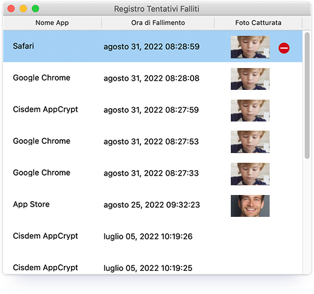Select Google Chrome row at 08:27:33
314x294 pixels.
coord(153,173)
